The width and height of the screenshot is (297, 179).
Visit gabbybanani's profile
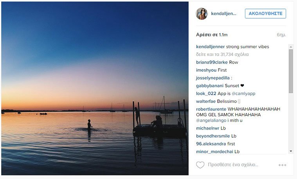coord(210,86)
